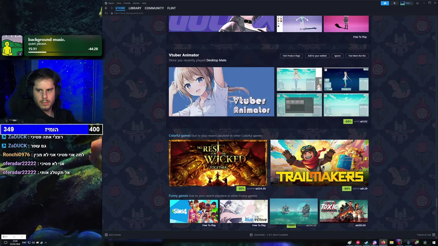Open the red play-button app on taskbar

[x=358, y=243]
